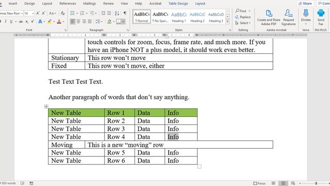Start Dictate voice input
This screenshot has width=330, height=186.
click(306, 17)
